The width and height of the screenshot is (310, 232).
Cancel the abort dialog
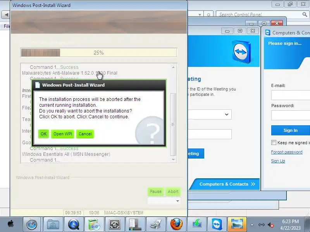pos(85,134)
